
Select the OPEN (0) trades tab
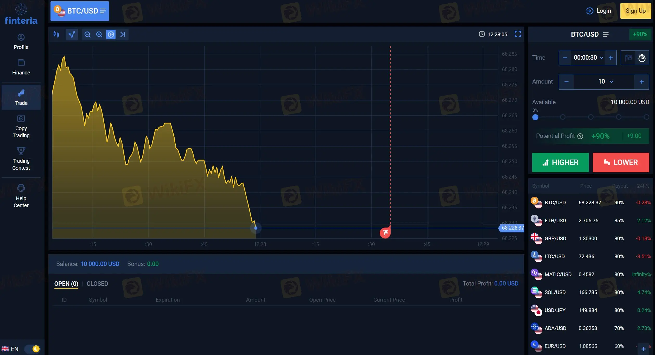click(66, 284)
